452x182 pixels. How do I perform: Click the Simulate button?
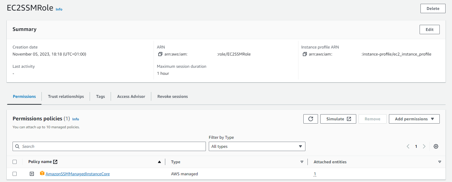[338, 119]
